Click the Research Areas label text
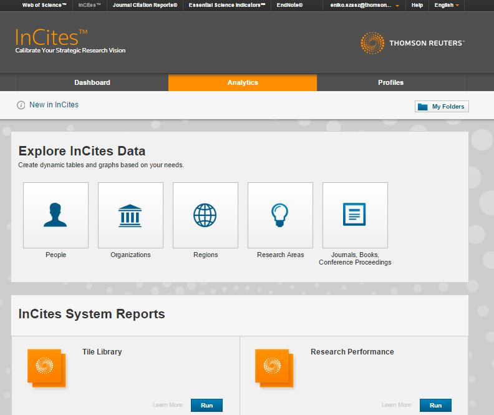The width and height of the screenshot is (494, 415). coord(281,255)
